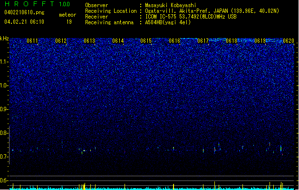The width and height of the screenshot is (299, 190).
Task: Click the Receiver label
Action: click(96, 17)
